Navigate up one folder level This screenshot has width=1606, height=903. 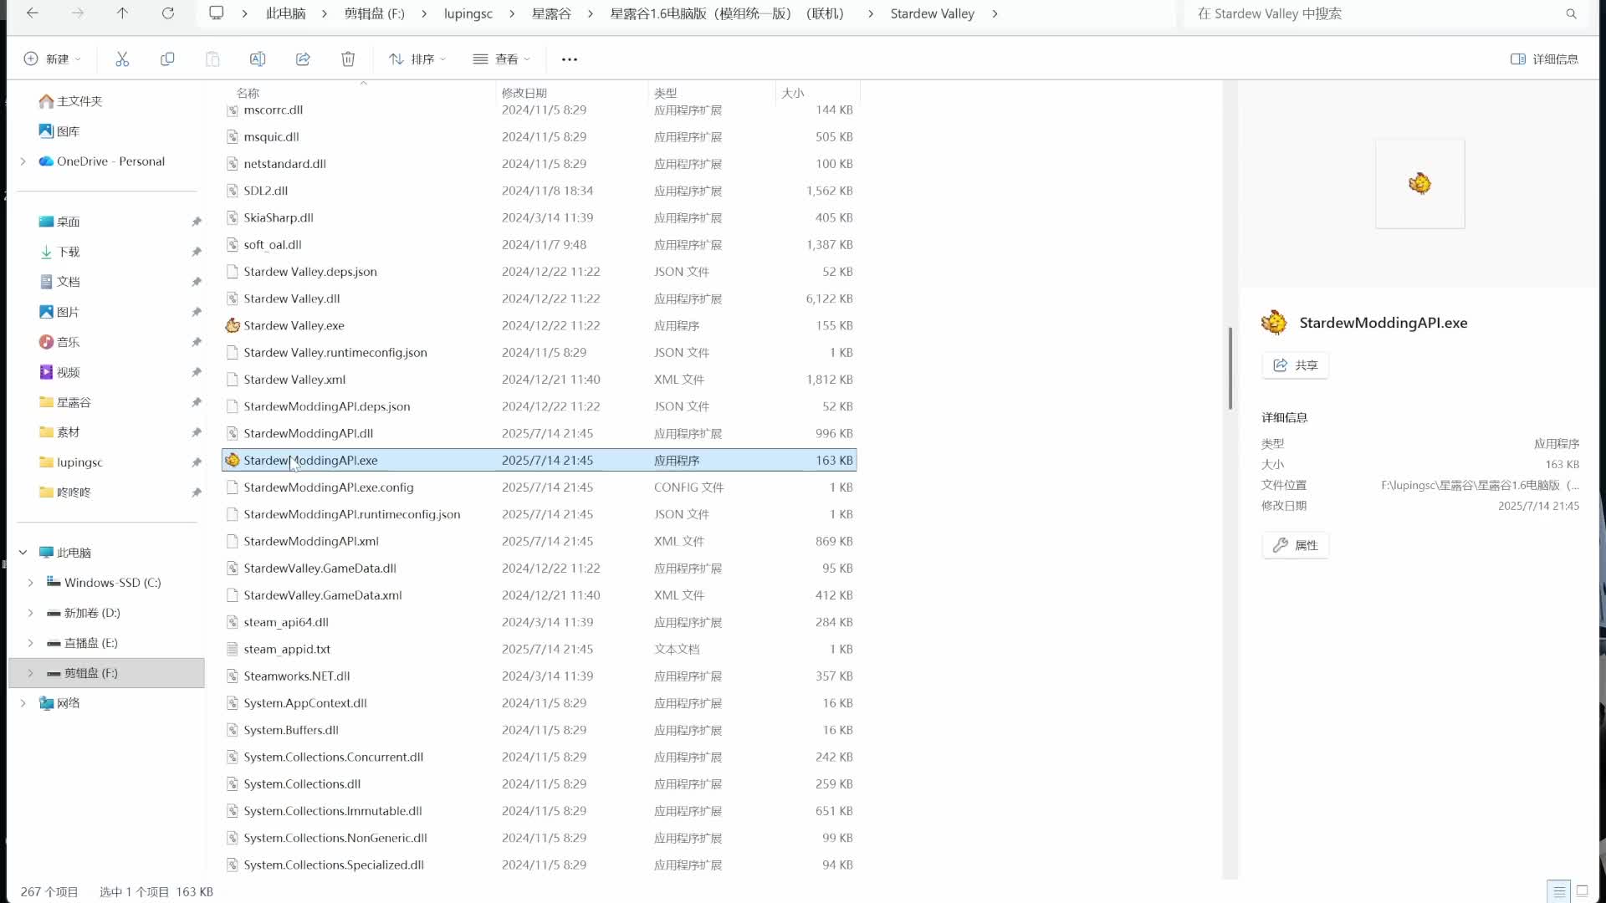pyautogui.click(x=122, y=13)
